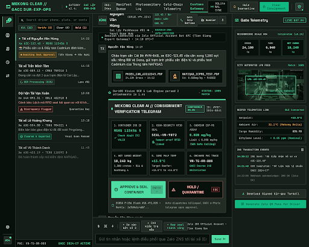Screen dimensions: 309x247
Task: Open Trần Minh Tâm conversation
Action: 54,74
